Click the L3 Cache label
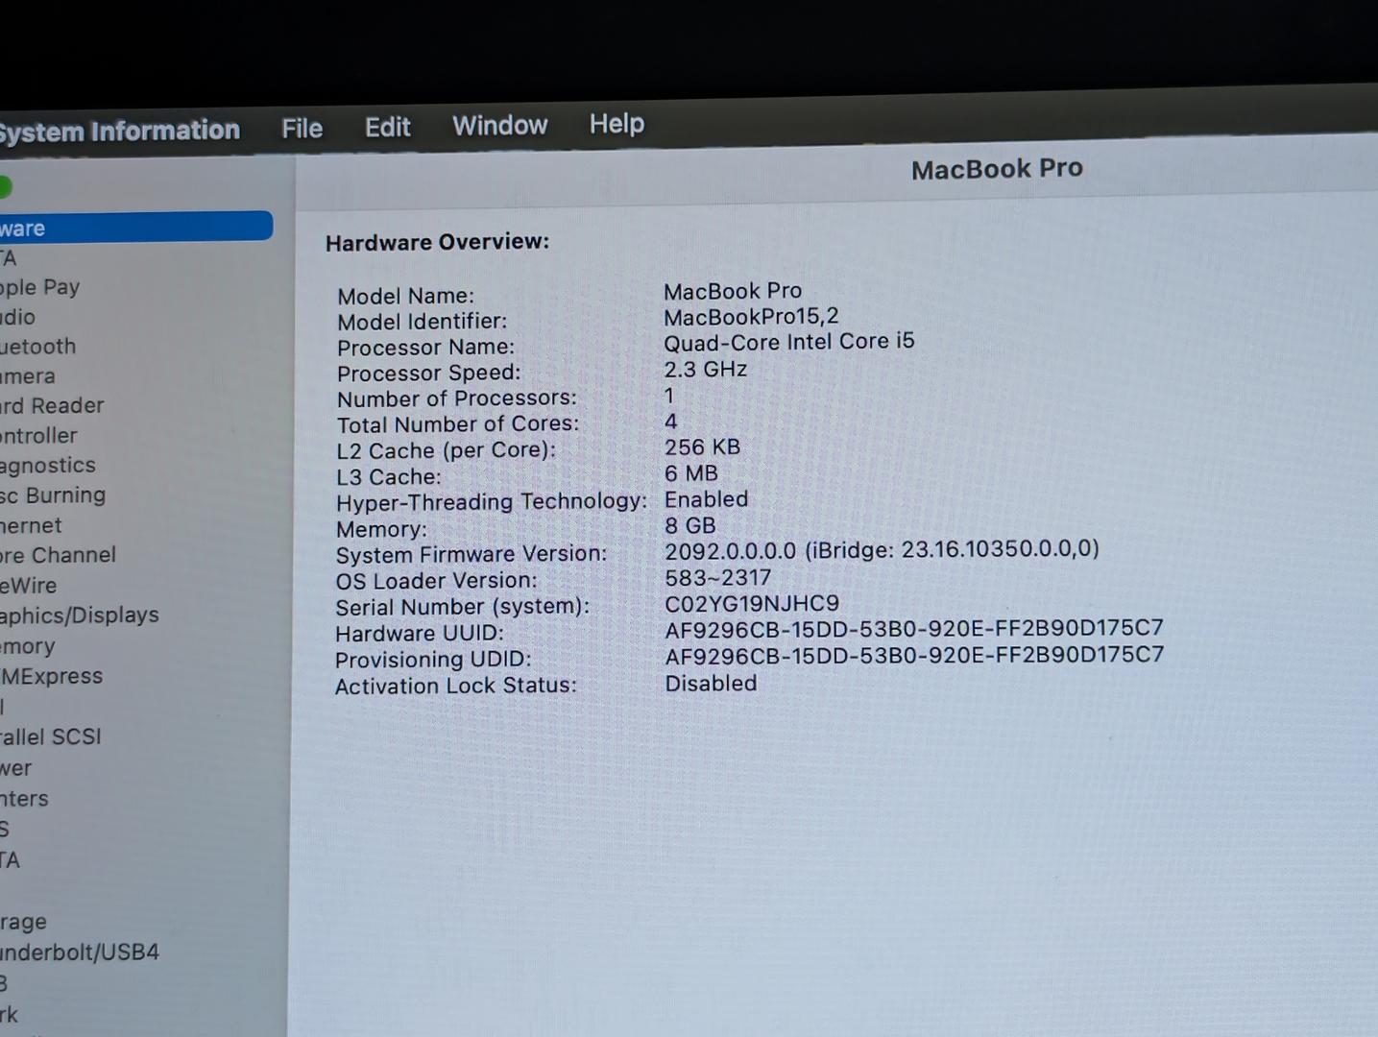 (x=388, y=477)
